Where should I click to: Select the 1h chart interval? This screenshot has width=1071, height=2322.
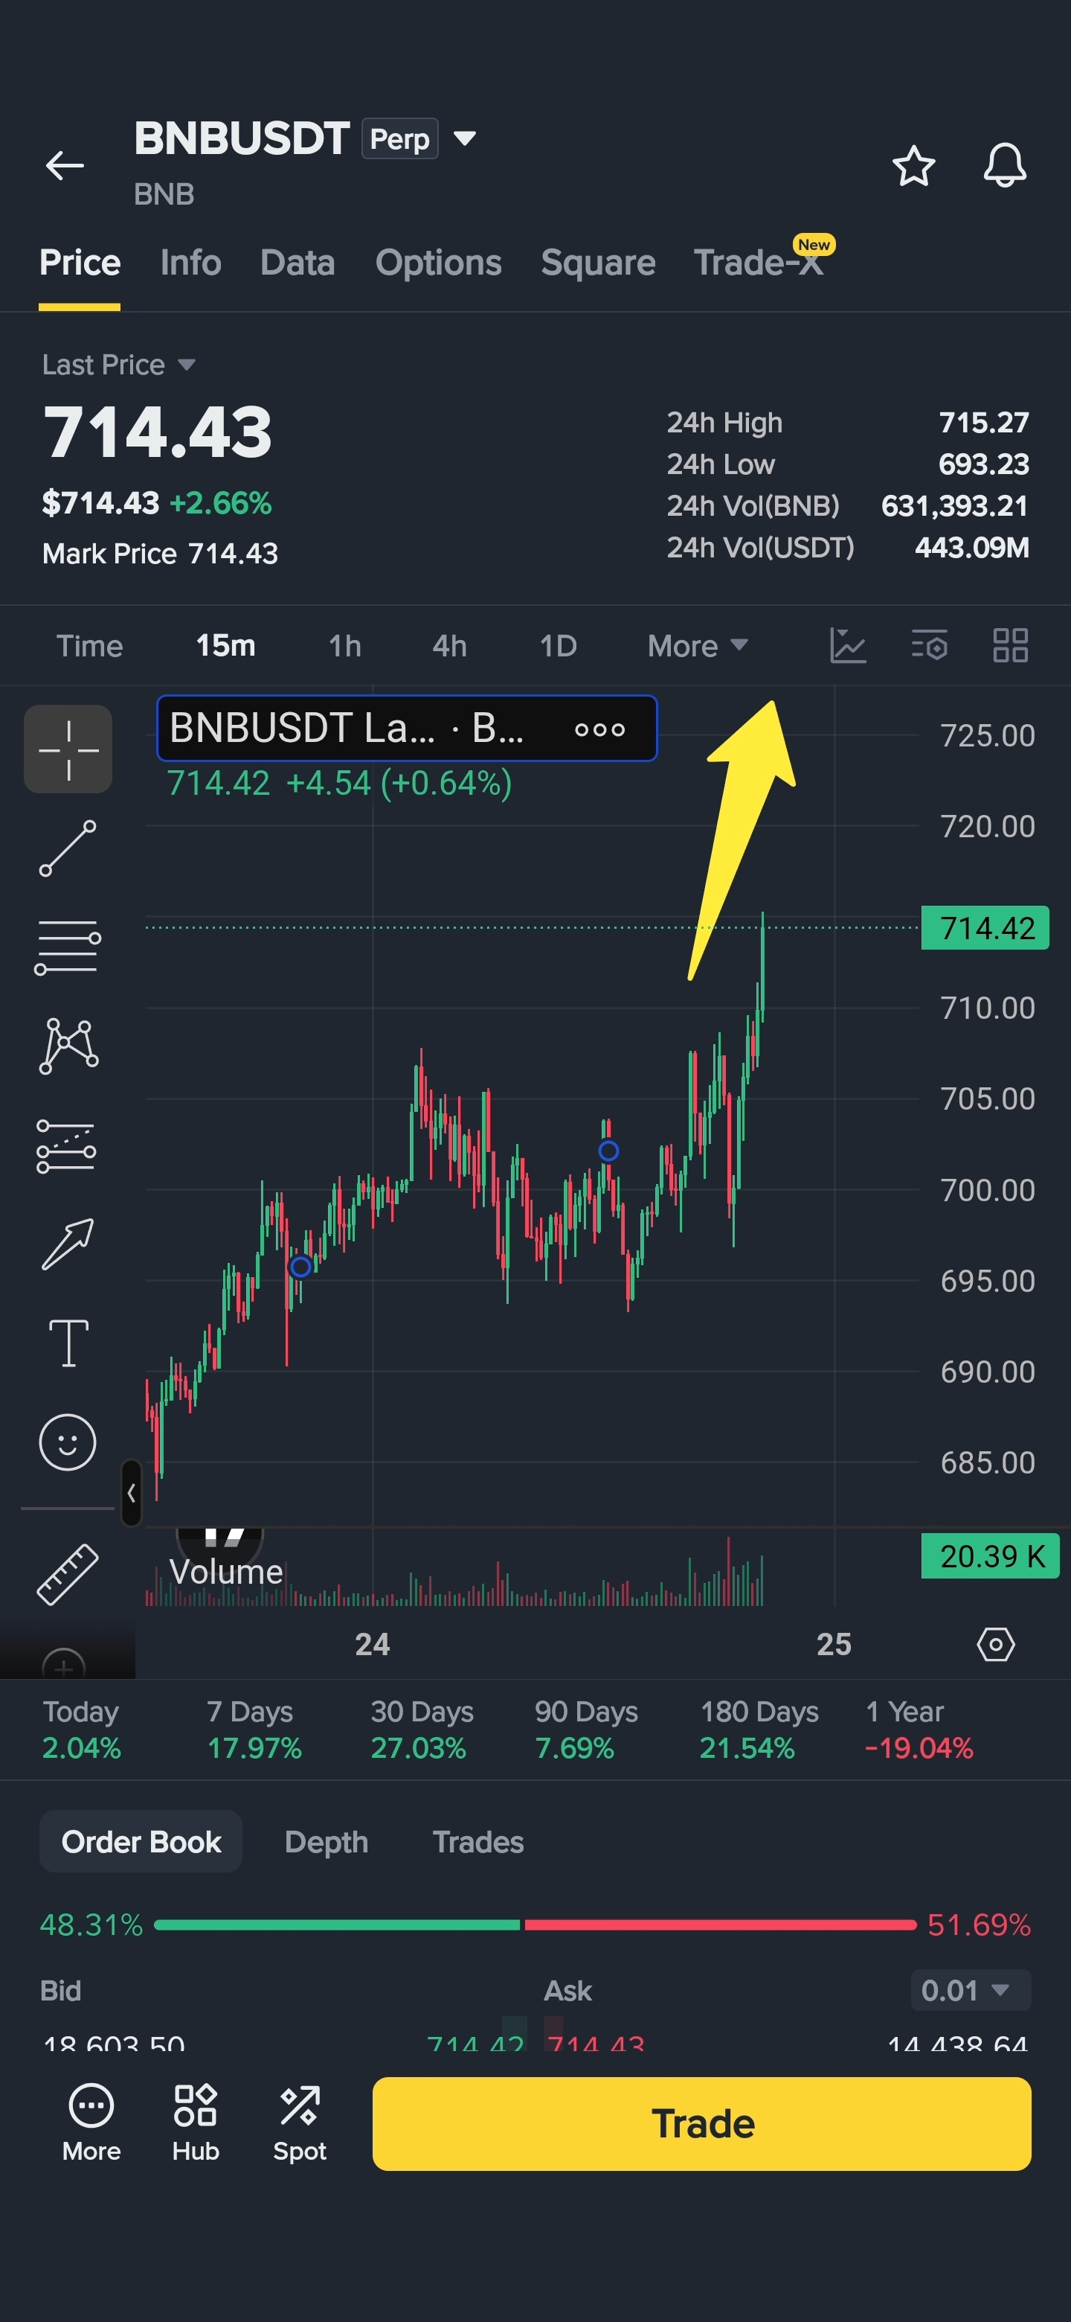[345, 645]
